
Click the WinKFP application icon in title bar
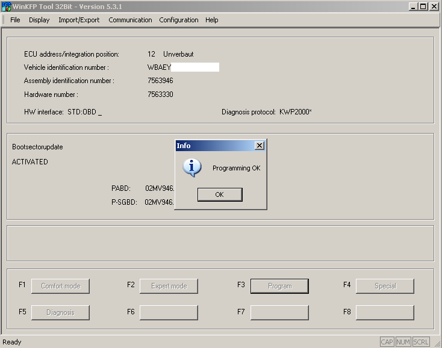7,6
